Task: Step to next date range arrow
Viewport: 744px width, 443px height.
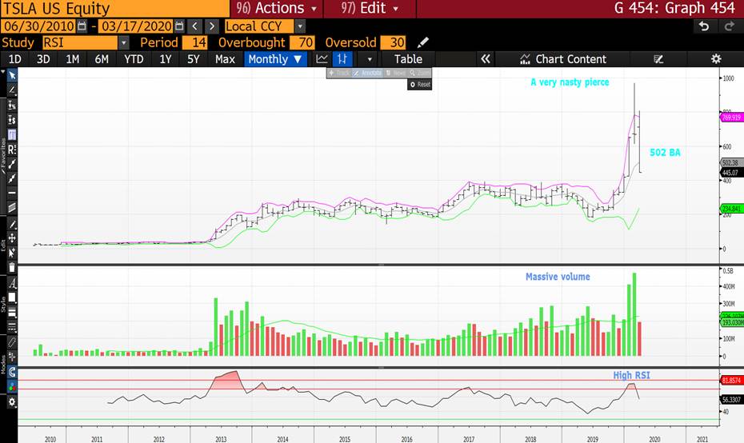Action: tap(212, 26)
